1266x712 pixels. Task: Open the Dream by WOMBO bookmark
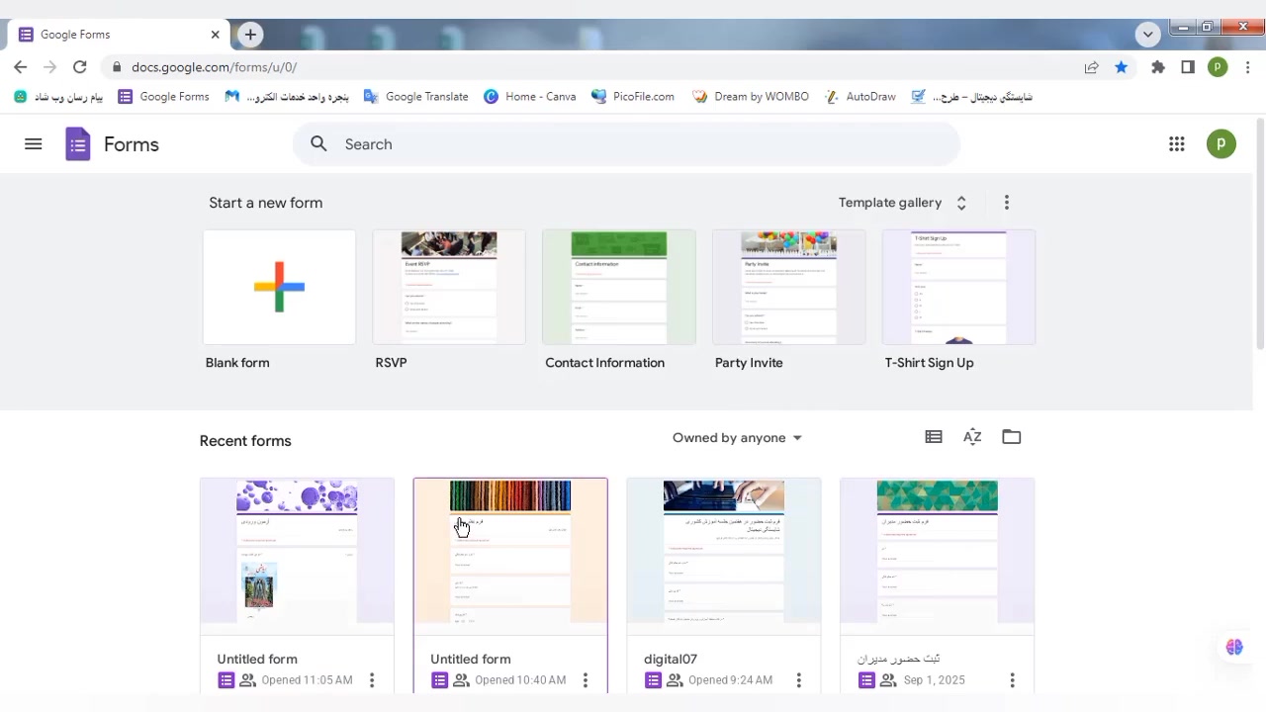(750, 97)
